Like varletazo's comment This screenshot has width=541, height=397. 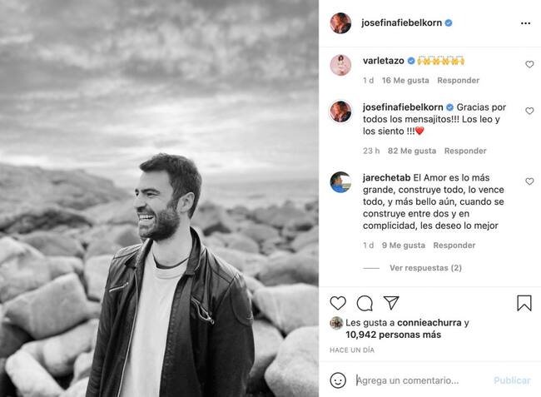(x=529, y=64)
